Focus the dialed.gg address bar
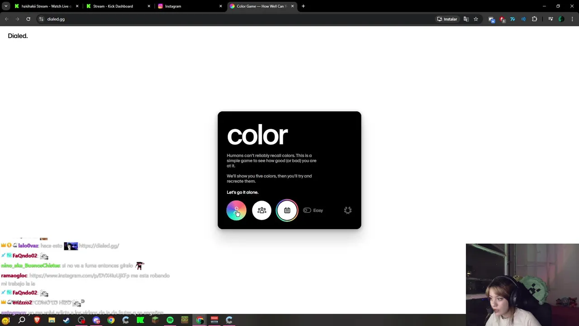Image resolution: width=579 pixels, height=326 pixels. tap(235, 19)
